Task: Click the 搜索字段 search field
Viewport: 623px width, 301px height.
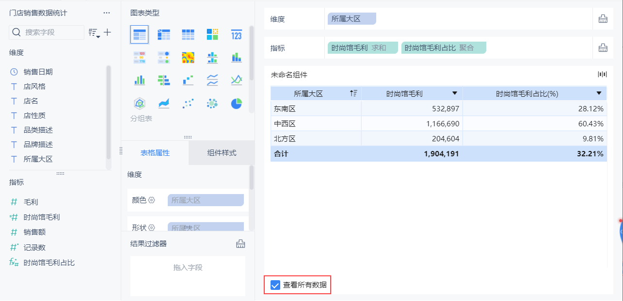Action: (x=47, y=32)
